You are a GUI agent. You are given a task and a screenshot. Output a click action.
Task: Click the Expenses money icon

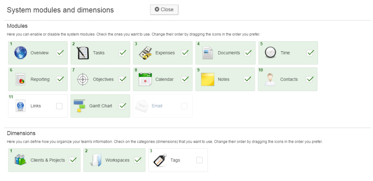click(x=145, y=53)
